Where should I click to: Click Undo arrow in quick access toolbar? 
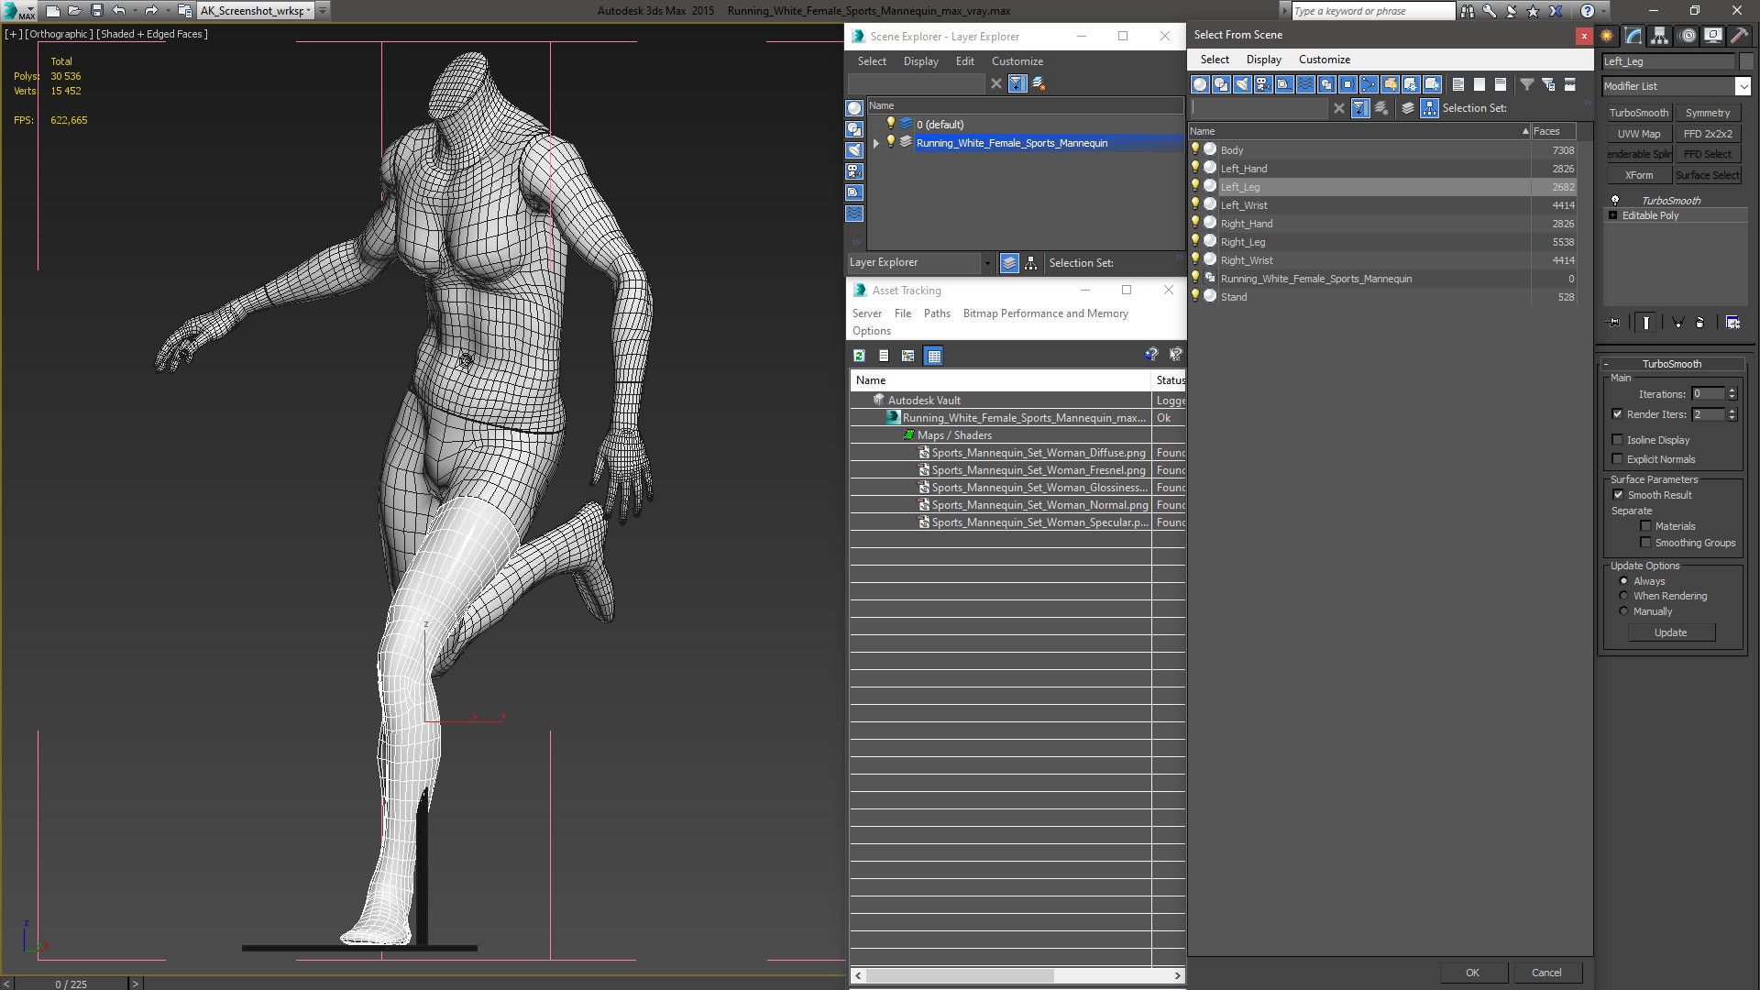119,11
